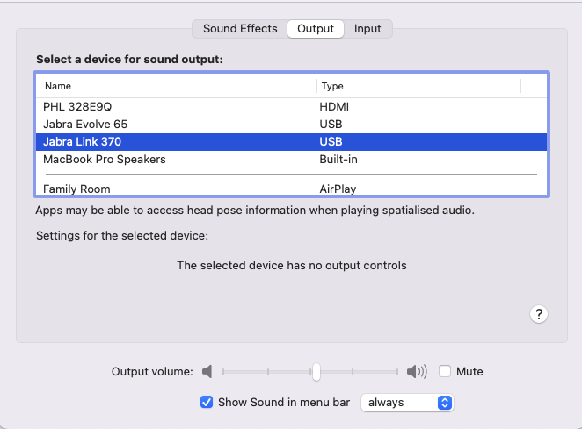The image size is (582, 429).
Task: Click HDMI type of PHL 328E9Q
Action: pyautogui.click(x=334, y=107)
